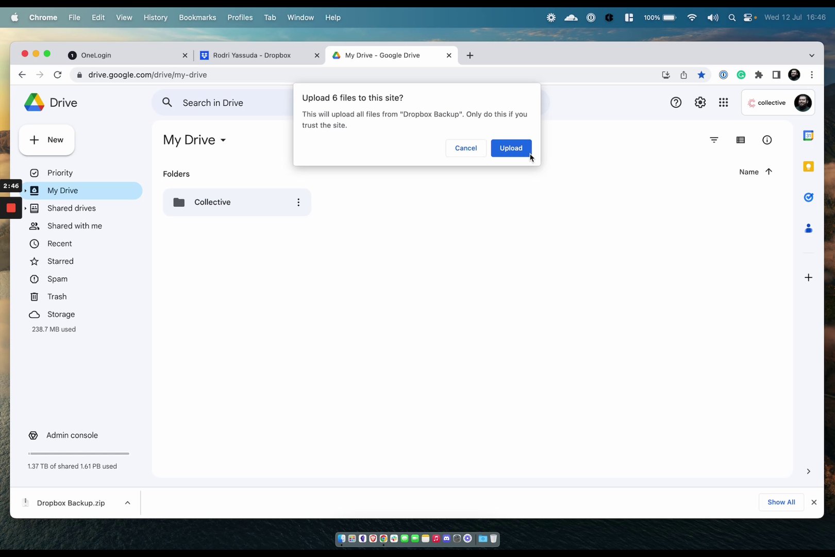Open Google Drive support help icon
The image size is (835, 557).
[676, 103]
